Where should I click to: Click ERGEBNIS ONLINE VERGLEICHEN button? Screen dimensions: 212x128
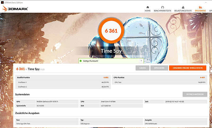click(188, 68)
